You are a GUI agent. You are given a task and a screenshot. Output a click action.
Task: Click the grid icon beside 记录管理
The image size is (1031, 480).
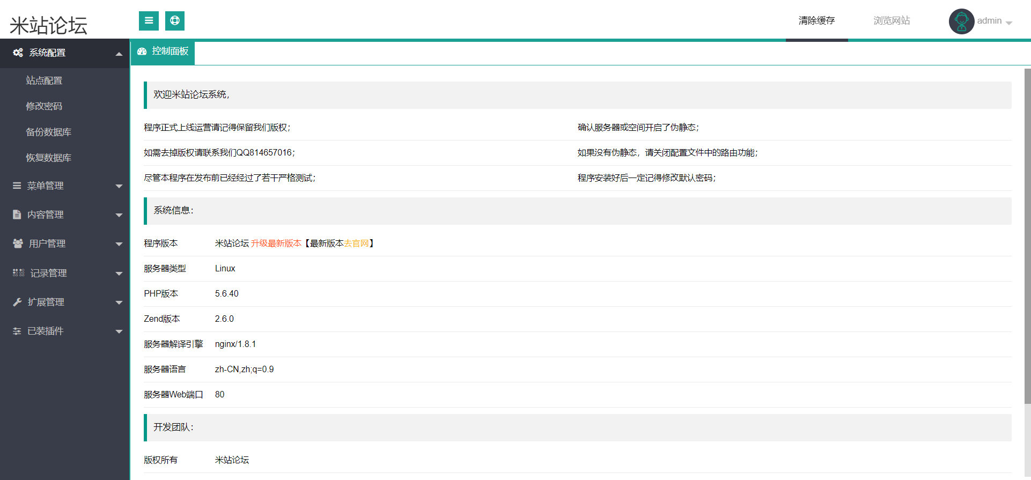[x=19, y=273]
